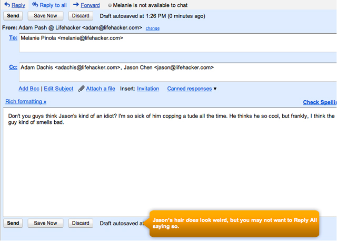
Task: Discard the draft using top button
Action: coord(81,16)
